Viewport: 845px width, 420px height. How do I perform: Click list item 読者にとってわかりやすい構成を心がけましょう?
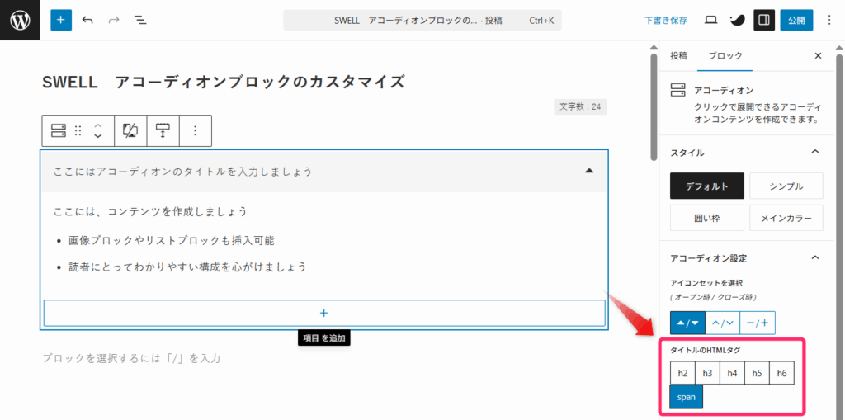(187, 267)
